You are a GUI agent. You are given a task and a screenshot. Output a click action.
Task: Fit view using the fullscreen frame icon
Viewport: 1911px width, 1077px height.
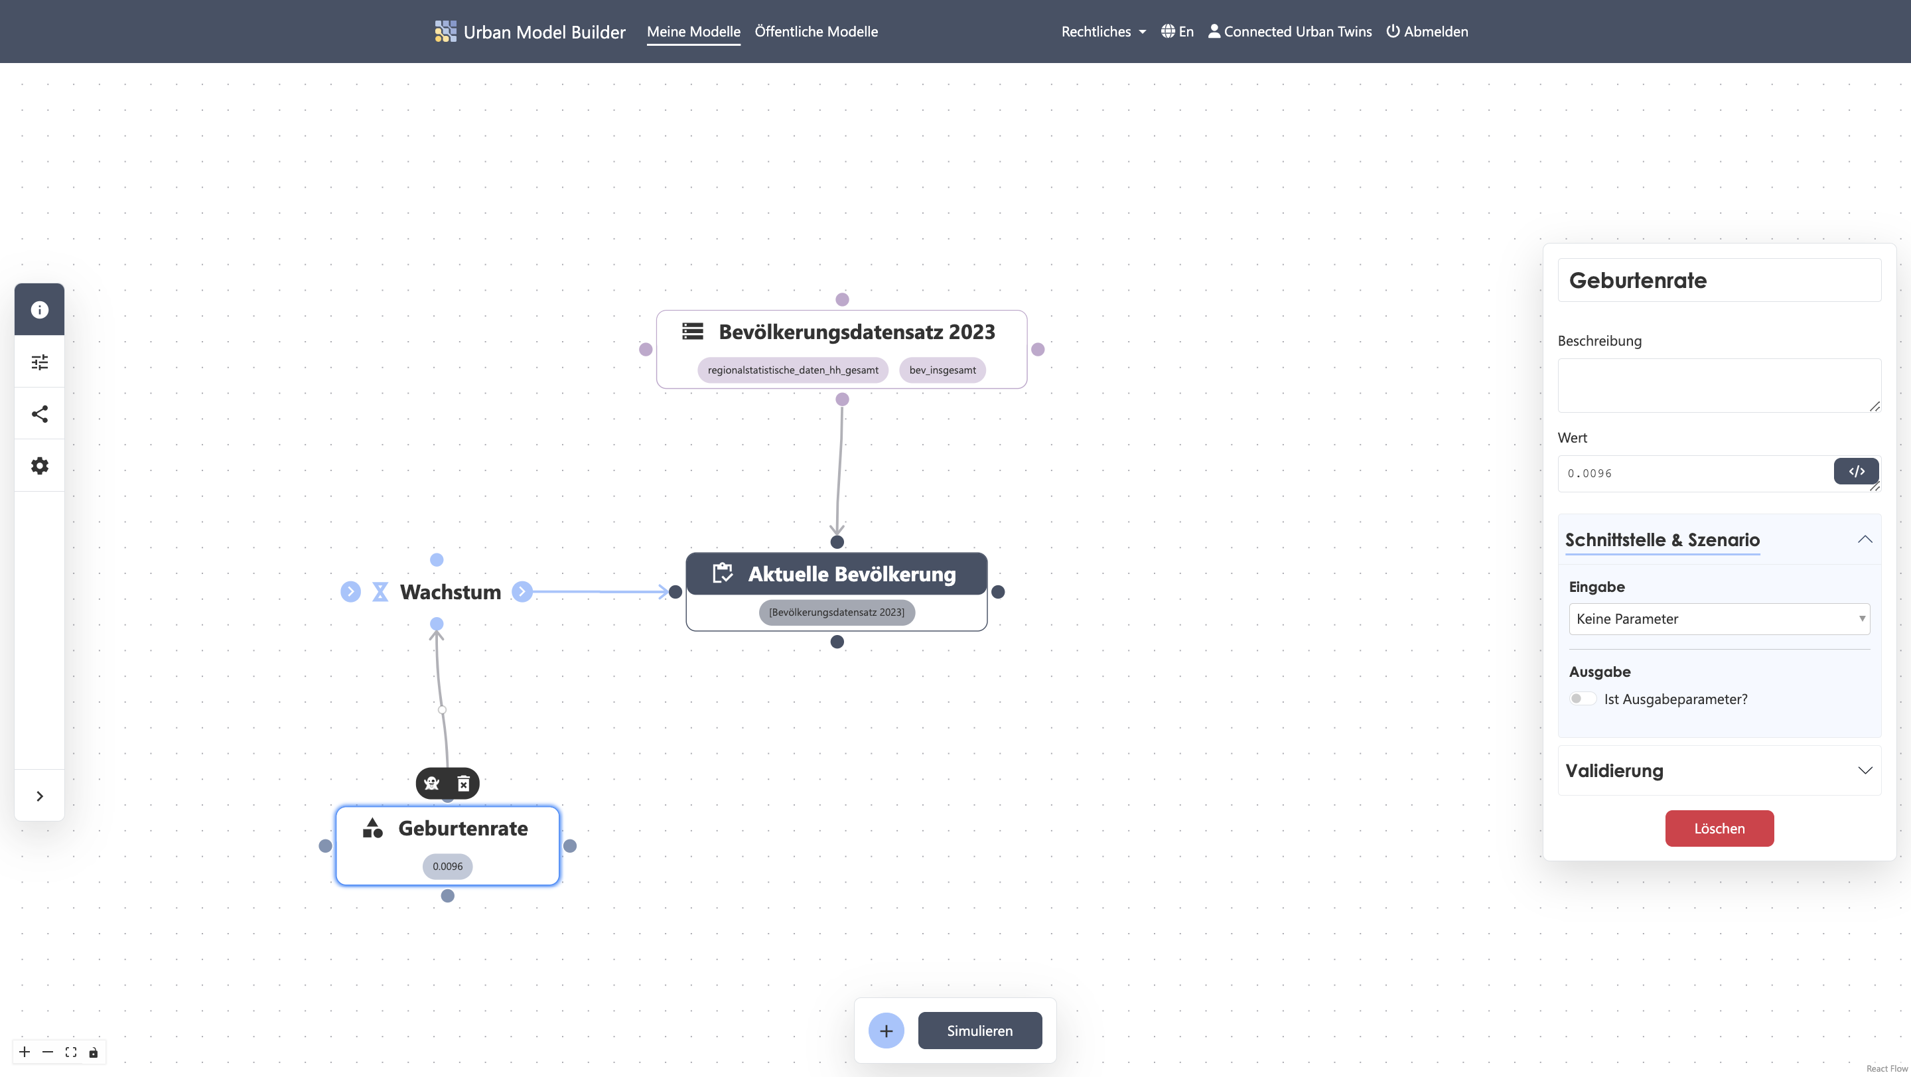tap(70, 1052)
